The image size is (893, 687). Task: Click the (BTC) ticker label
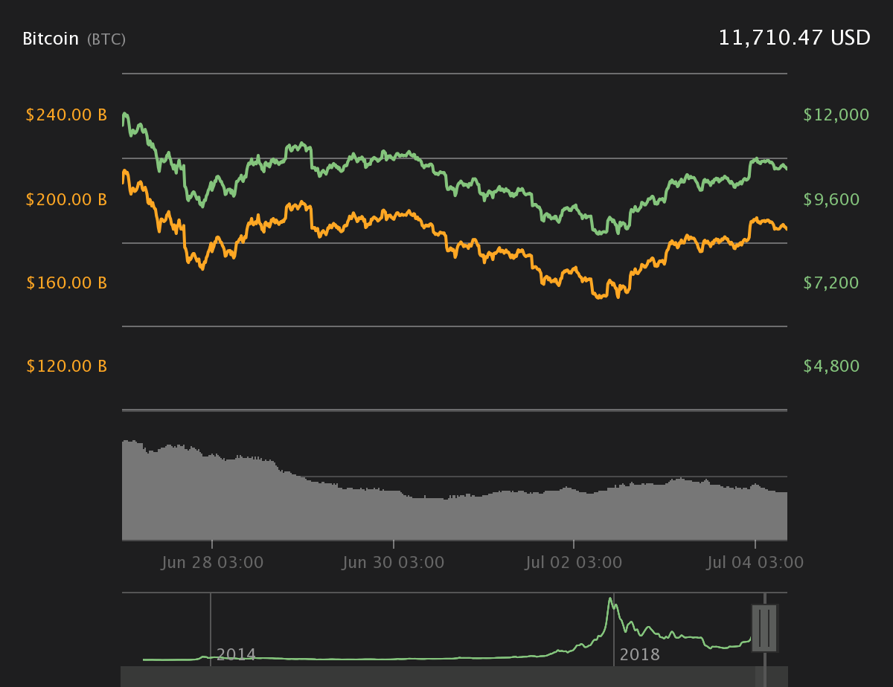pos(106,39)
